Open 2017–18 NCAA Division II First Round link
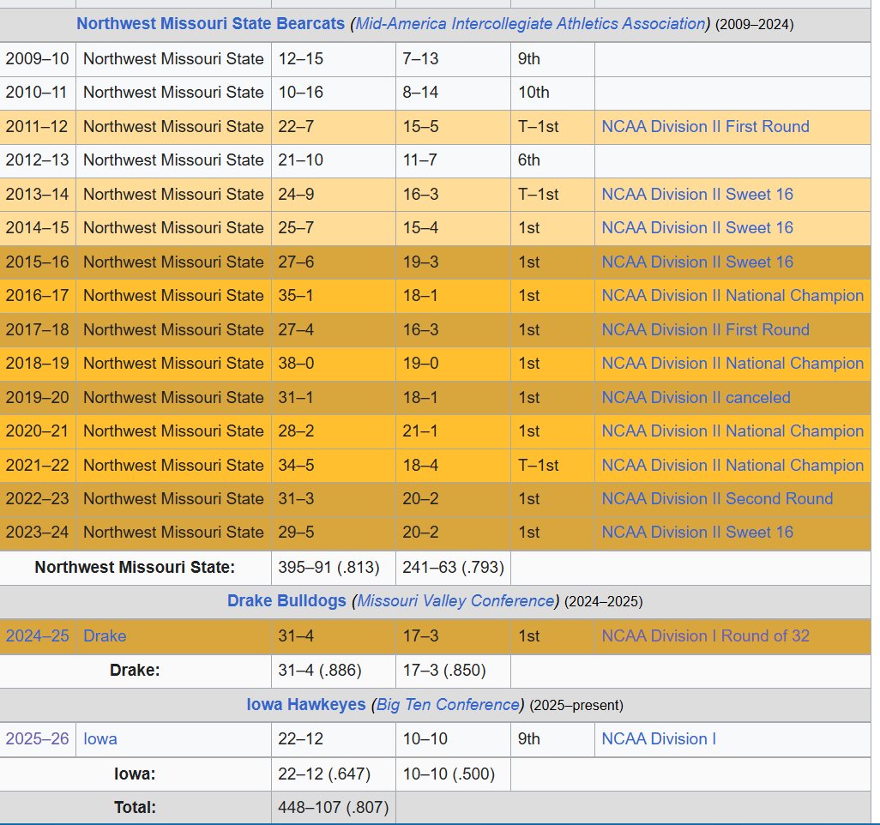This screenshot has height=825, width=880. (706, 329)
